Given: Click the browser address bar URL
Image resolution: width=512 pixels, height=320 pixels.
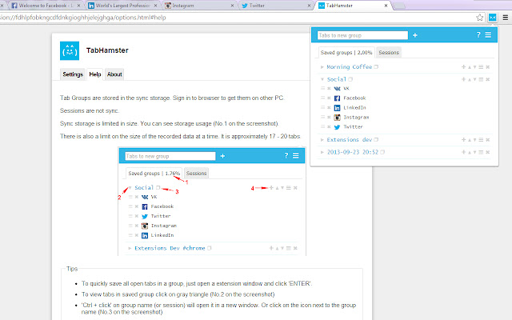Looking at the screenshot, I should [83, 18].
